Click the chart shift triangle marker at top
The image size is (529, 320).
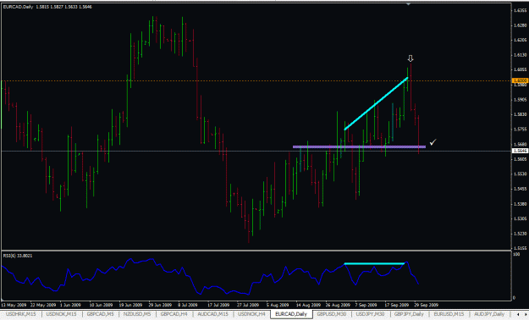(409, 4)
